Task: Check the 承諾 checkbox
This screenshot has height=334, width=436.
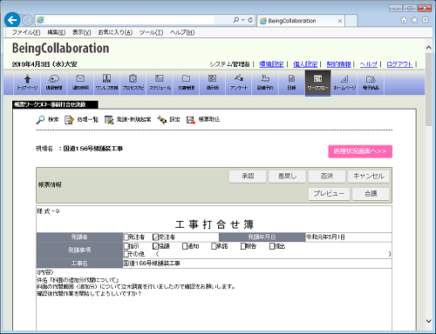Action: (x=214, y=246)
